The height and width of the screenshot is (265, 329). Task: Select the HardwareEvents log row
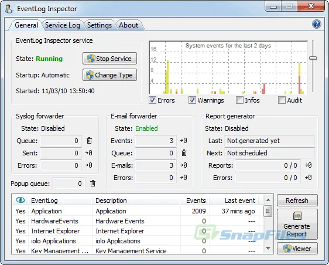(138, 221)
